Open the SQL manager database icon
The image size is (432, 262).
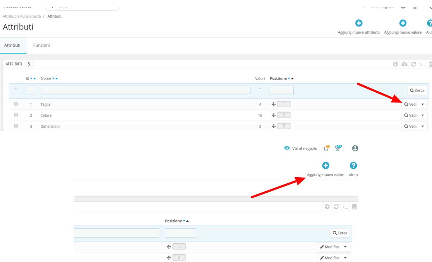tap(430, 64)
